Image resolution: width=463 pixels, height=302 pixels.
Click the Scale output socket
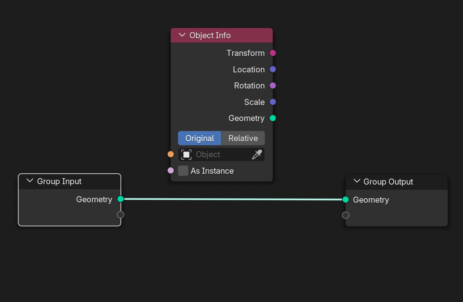pyautogui.click(x=272, y=102)
